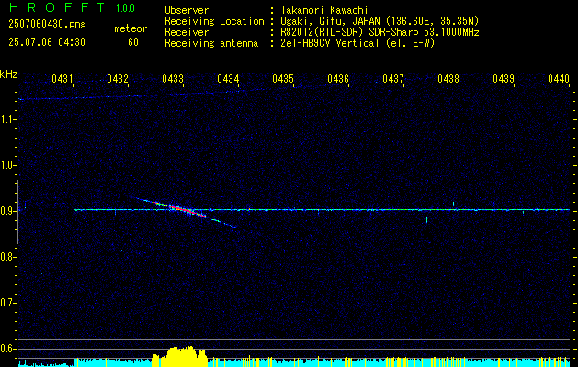Click the Receiving antenna label

[211, 43]
